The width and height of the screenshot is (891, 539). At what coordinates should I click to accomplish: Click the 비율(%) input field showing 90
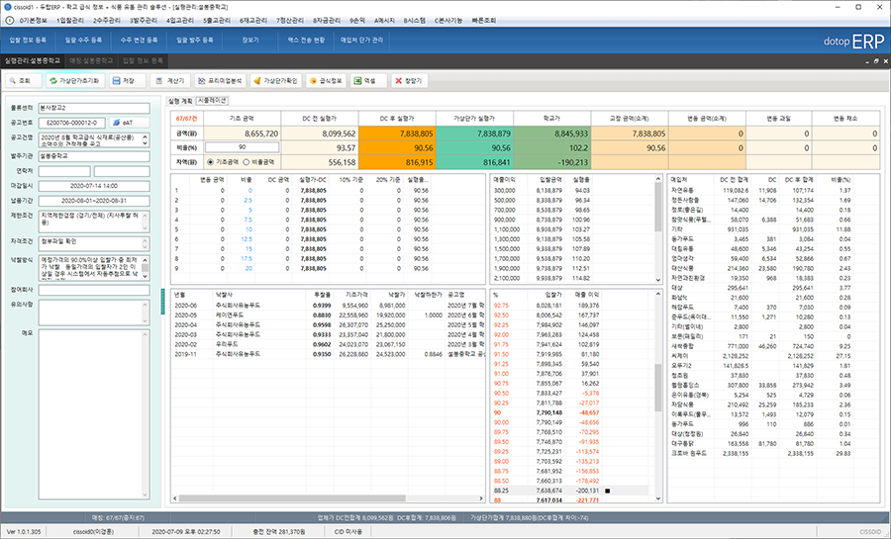coord(241,145)
